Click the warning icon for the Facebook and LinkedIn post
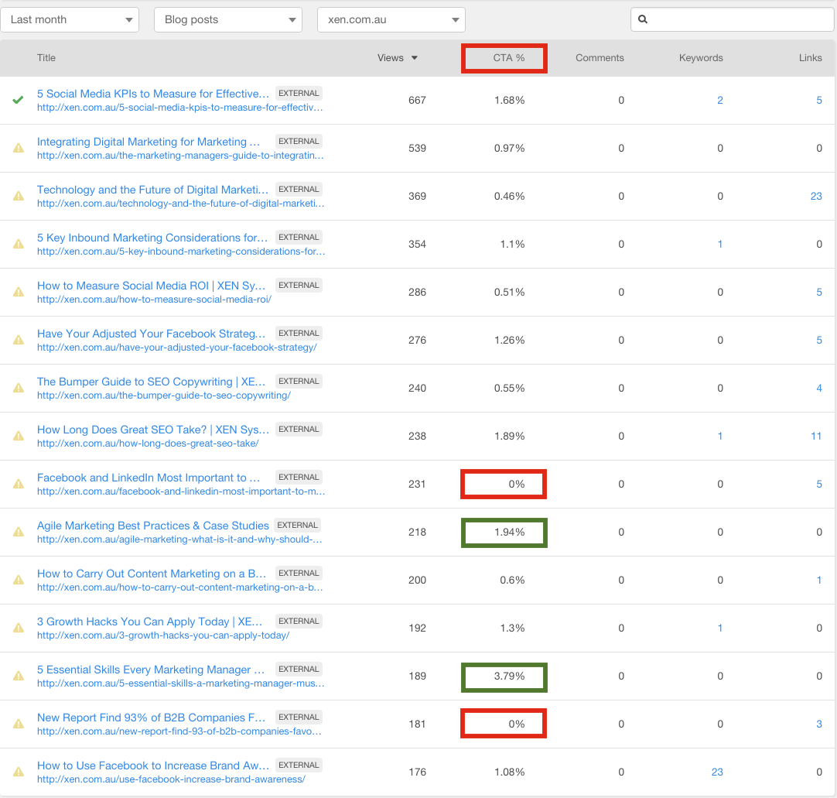Image resolution: width=837 pixels, height=798 pixels. (x=18, y=484)
